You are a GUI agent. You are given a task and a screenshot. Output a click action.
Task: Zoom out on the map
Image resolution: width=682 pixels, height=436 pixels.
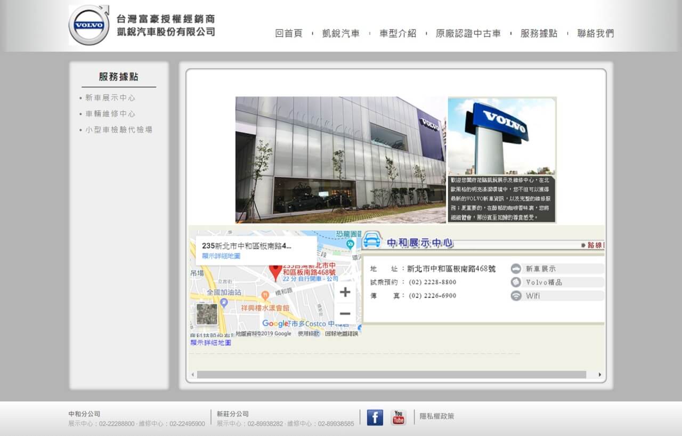click(345, 313)
